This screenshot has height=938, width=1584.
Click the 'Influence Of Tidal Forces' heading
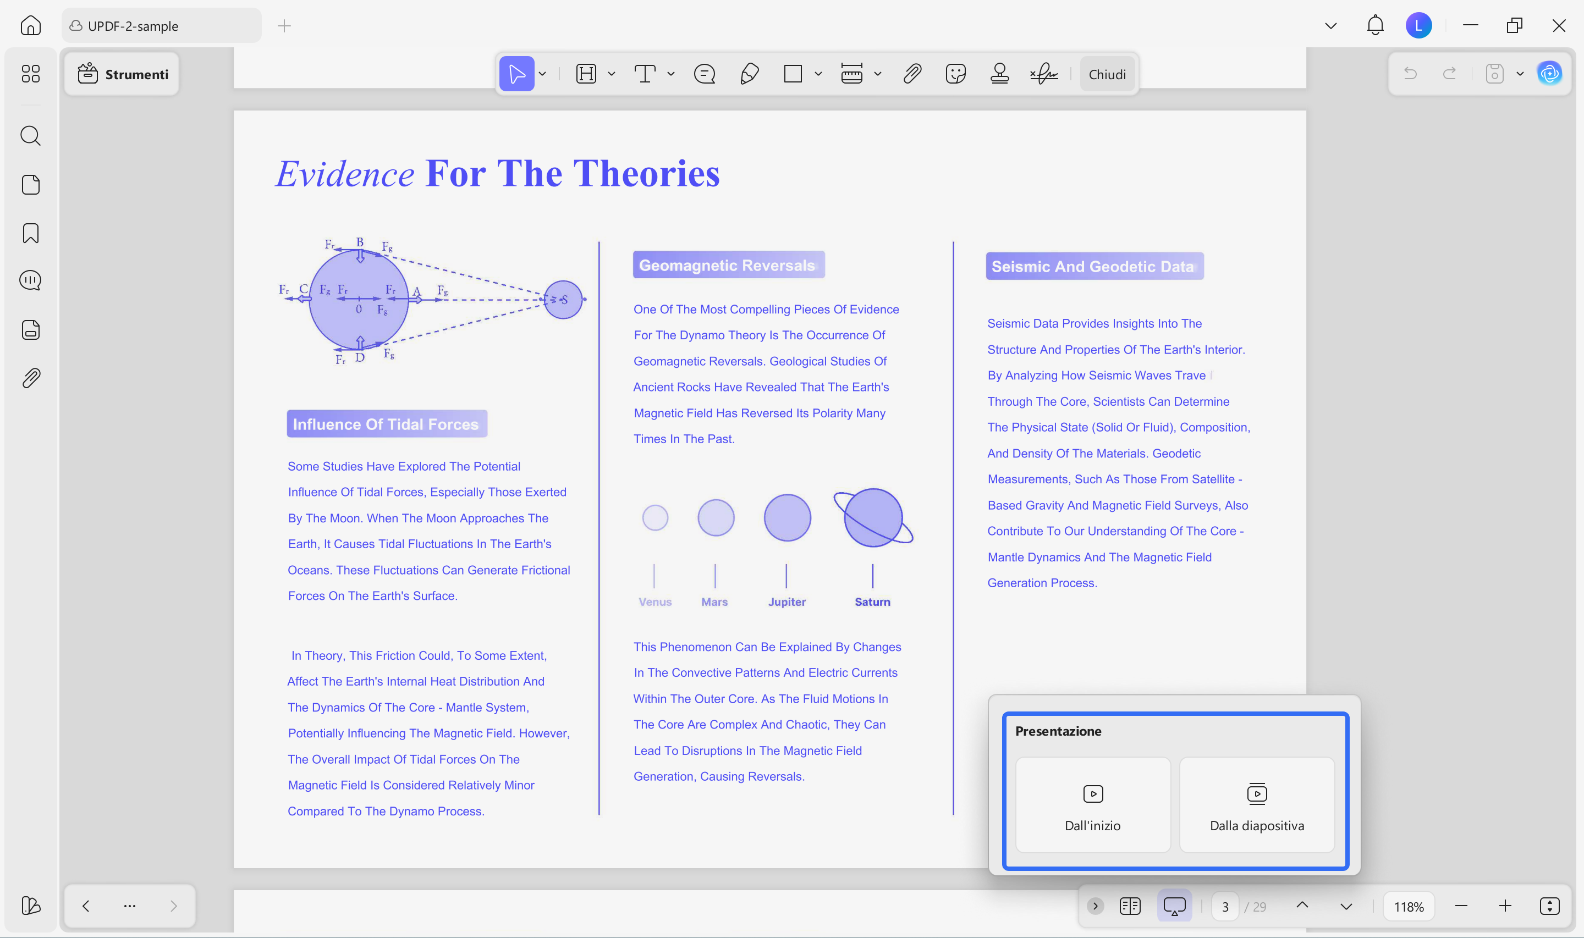click(387, 424)
